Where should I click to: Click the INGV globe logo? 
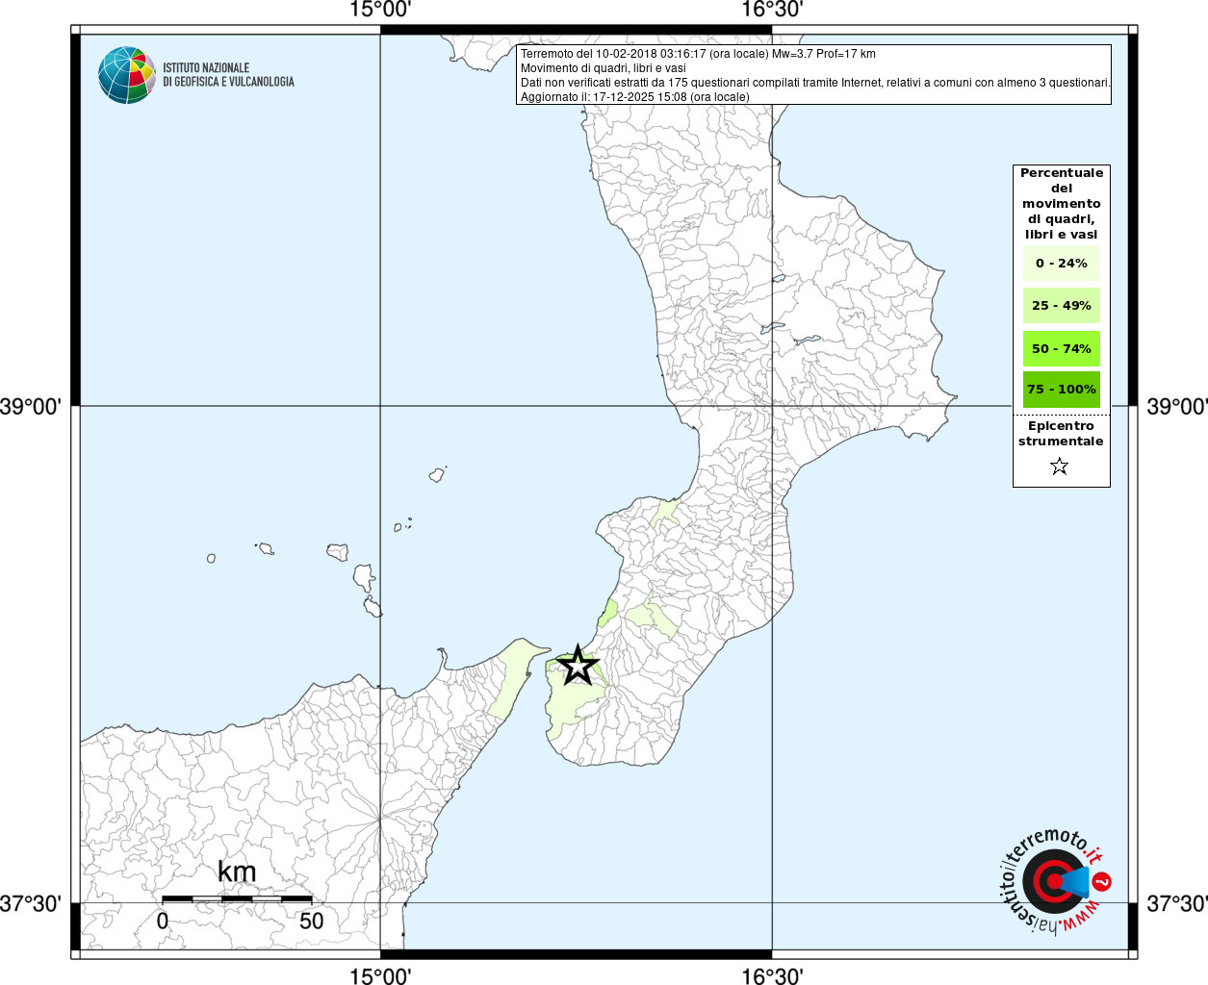tap(127, 75)
